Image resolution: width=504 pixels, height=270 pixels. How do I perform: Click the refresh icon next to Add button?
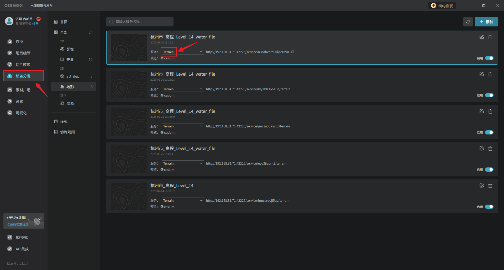point(468,22)
